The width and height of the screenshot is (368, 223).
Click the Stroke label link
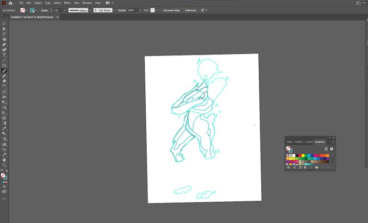(x=45, y=11)
